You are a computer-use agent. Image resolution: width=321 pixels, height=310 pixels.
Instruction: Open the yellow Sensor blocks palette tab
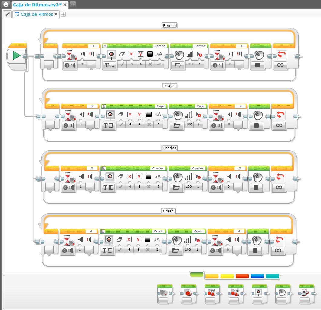pyautogui.click(x=227, y=276)
